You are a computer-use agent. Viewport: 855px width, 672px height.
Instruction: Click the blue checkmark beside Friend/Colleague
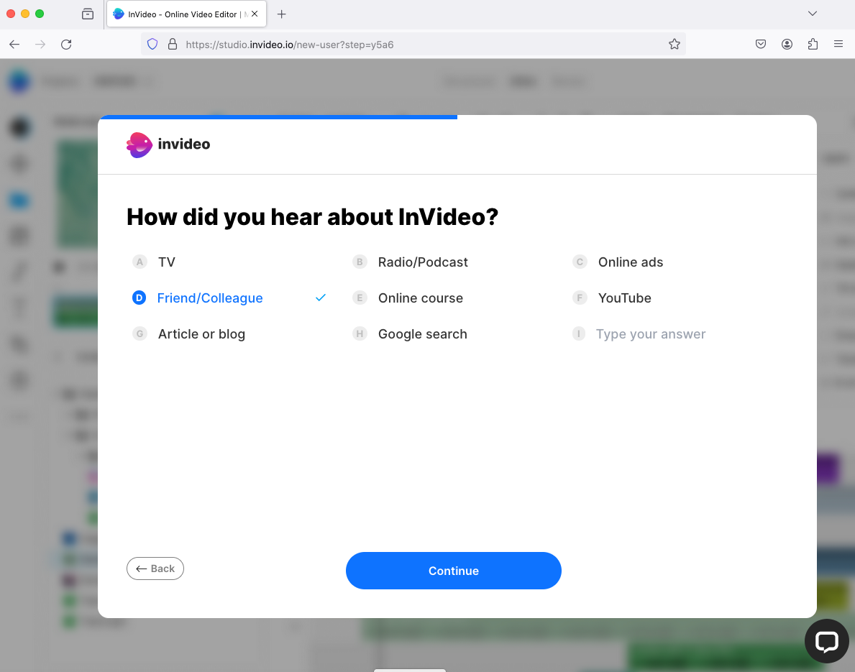coord(321,298)
